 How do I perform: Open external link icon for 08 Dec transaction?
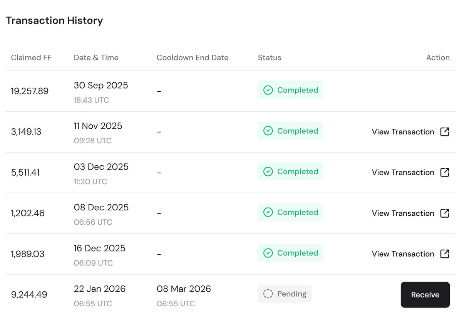445,213
